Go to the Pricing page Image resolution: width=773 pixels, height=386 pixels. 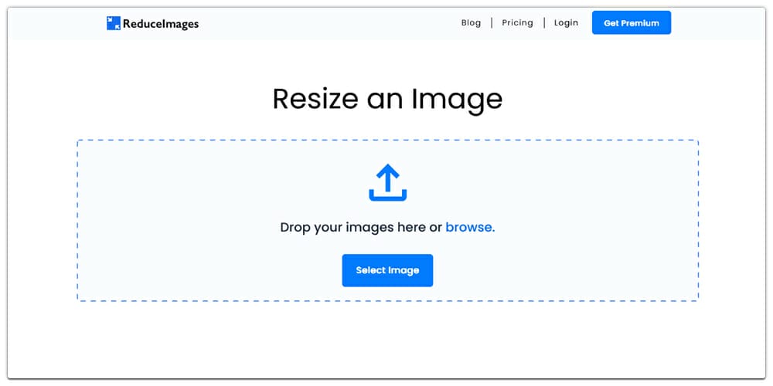(x=517, y=22)
